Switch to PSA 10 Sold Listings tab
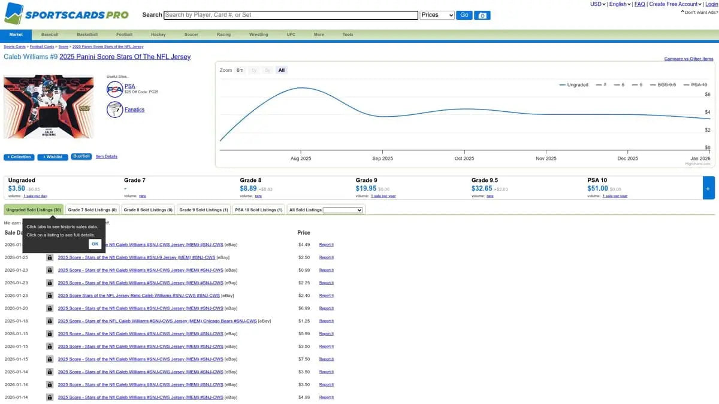The height and width of the screenshot is (404, 719). (259, 210)
